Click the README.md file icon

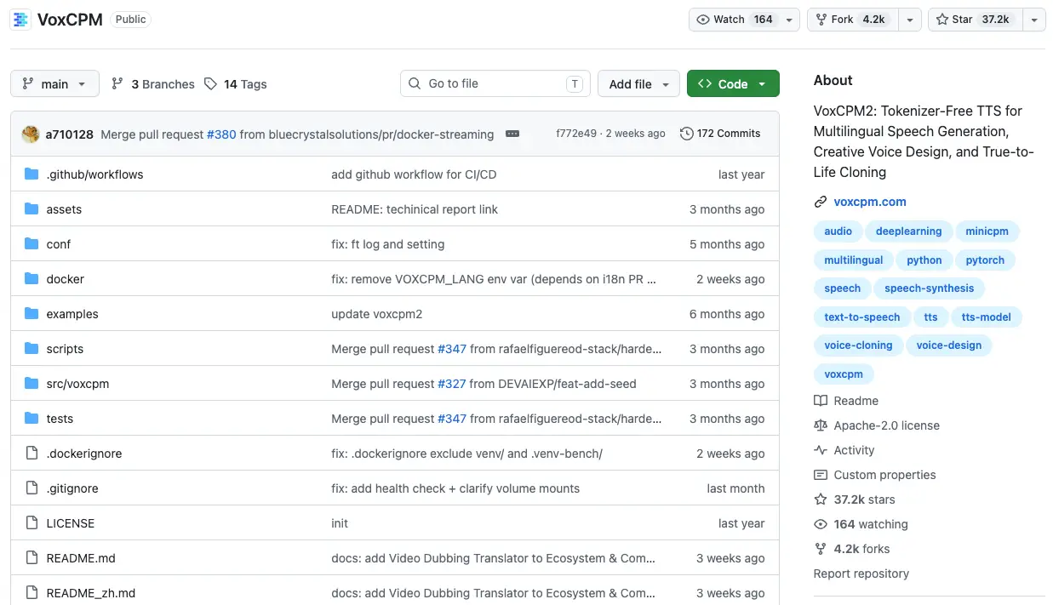31,558
